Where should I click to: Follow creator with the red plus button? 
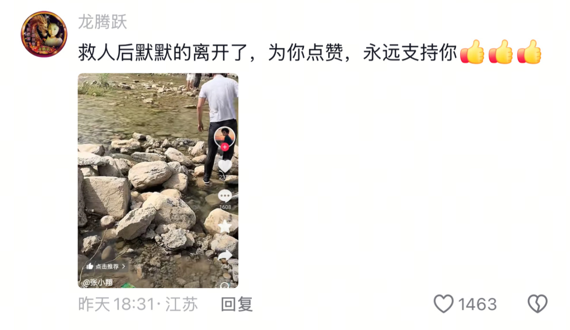coord(225,147)
